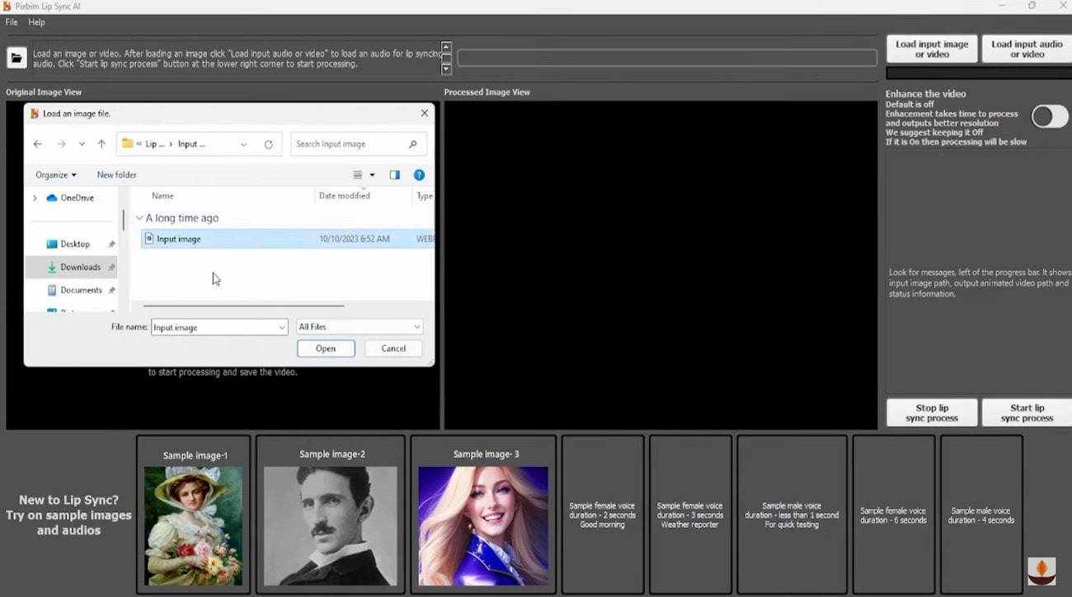Click the Open button

pos(326,348)
